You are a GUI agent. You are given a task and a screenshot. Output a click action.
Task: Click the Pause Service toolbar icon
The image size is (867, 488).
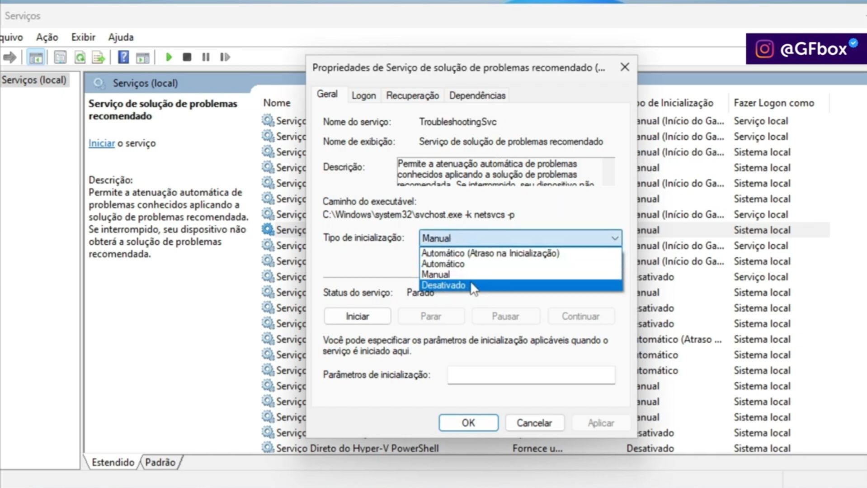(x=206, y=57)
